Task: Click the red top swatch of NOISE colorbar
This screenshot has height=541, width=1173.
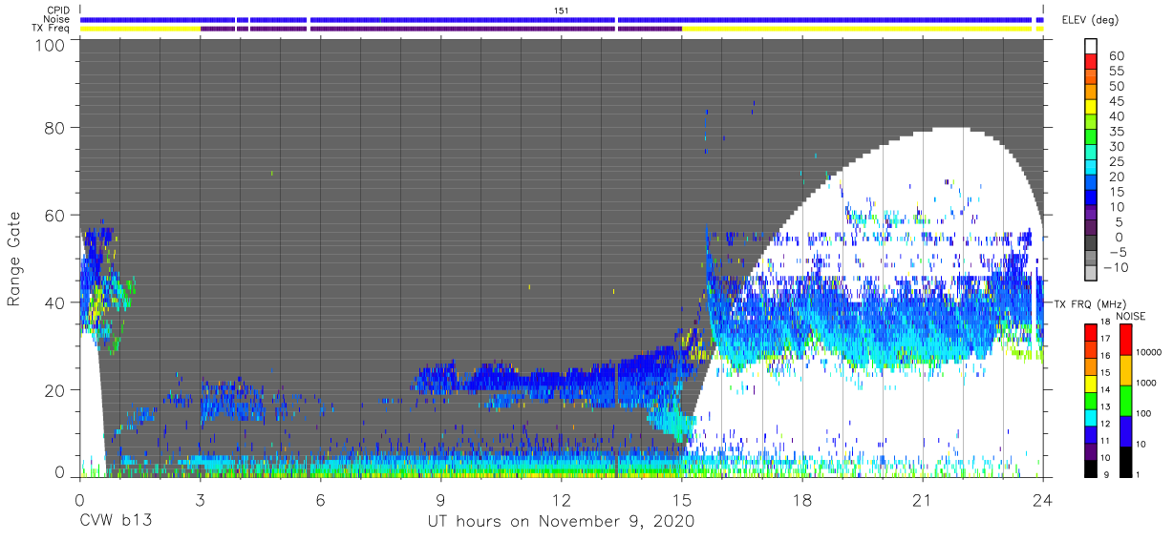Action: [1124, 339]
